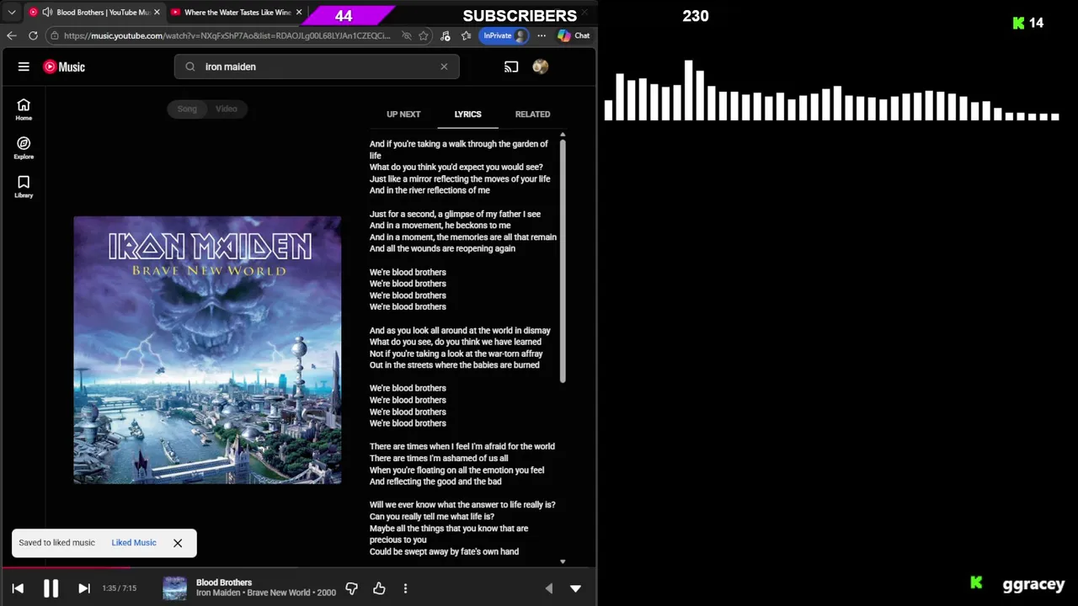This screenshot has width=1078, height=606.
Task: Open the Liked Music link
Action: (134, 543)
